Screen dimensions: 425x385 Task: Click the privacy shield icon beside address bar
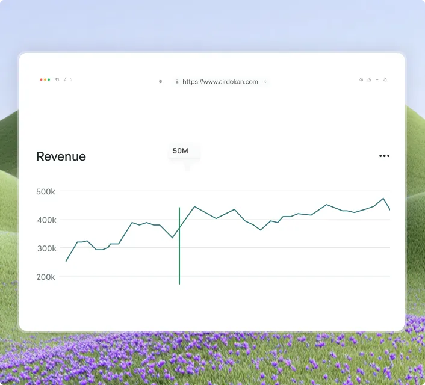pos(161,82)
